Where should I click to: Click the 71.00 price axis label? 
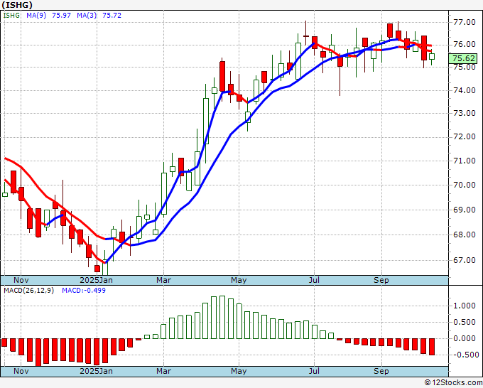click(x=465, y=161)
